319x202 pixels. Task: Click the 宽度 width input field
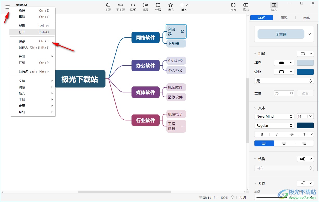[284, 93]
